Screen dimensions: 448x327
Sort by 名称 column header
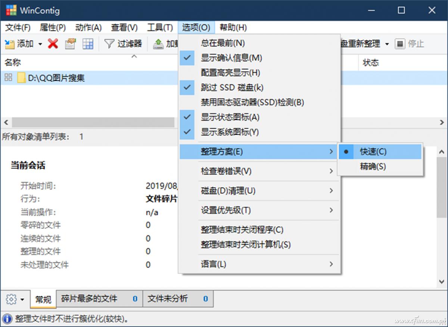click(x=13, y=63)
